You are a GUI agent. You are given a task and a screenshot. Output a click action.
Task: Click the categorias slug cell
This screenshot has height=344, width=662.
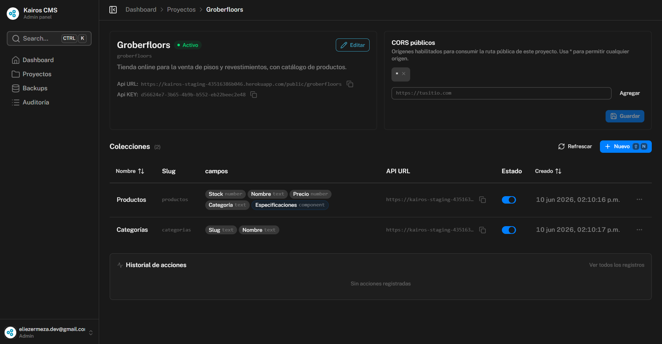[x=176, y=230]
